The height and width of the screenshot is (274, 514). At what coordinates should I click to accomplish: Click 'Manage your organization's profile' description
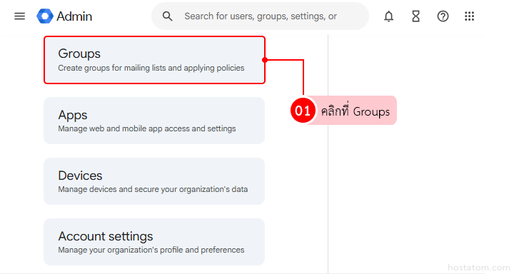click(151, 250)
